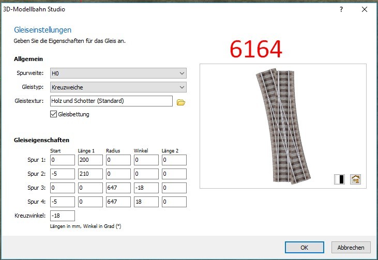Open the Gleistyp Kreuzweiche dropdown

[x=118, y=87]
